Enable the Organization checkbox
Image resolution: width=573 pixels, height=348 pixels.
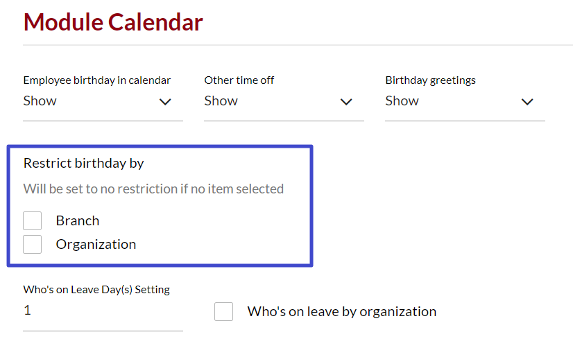click(x=32, y=244)
